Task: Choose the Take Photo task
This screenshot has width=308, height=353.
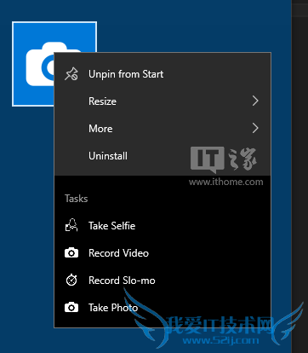Action: (x=163, y=308)
